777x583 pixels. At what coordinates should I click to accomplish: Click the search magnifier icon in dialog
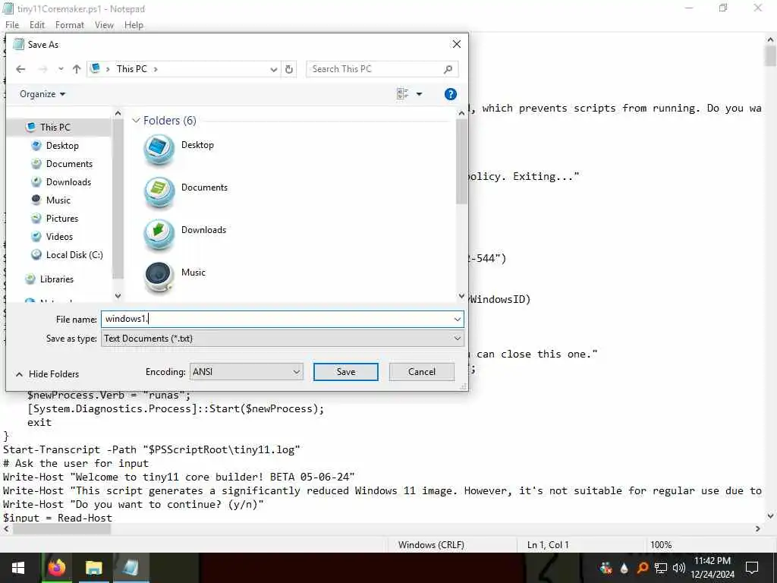coord(448,69)
